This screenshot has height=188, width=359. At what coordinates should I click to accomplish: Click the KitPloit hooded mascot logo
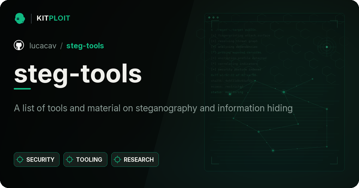[x=20, y=19]
